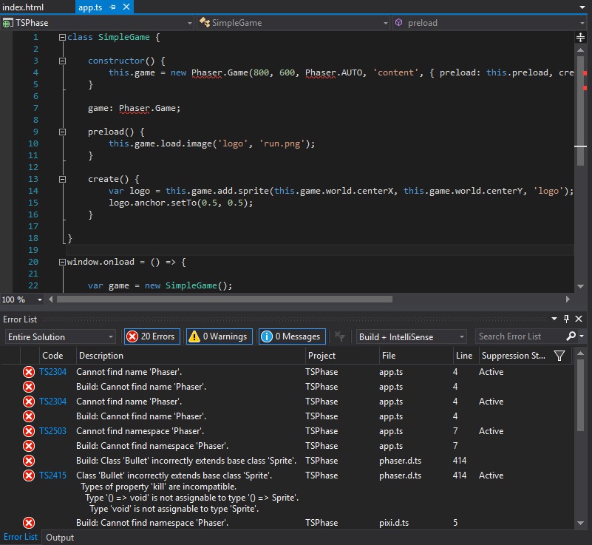Toggle the 20 Errors filter
The width and height of the screenshot is (592, 545).
tap(152, 336)
